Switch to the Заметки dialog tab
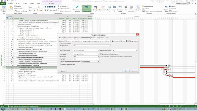The height and width of the screenshot is (111, 197). [x=93, y=38]
